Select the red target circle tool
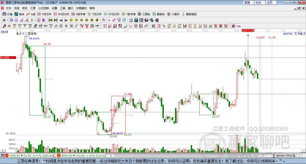Image resolution: width=306 pixels, height=164 pixels. (x=61, y=26)
